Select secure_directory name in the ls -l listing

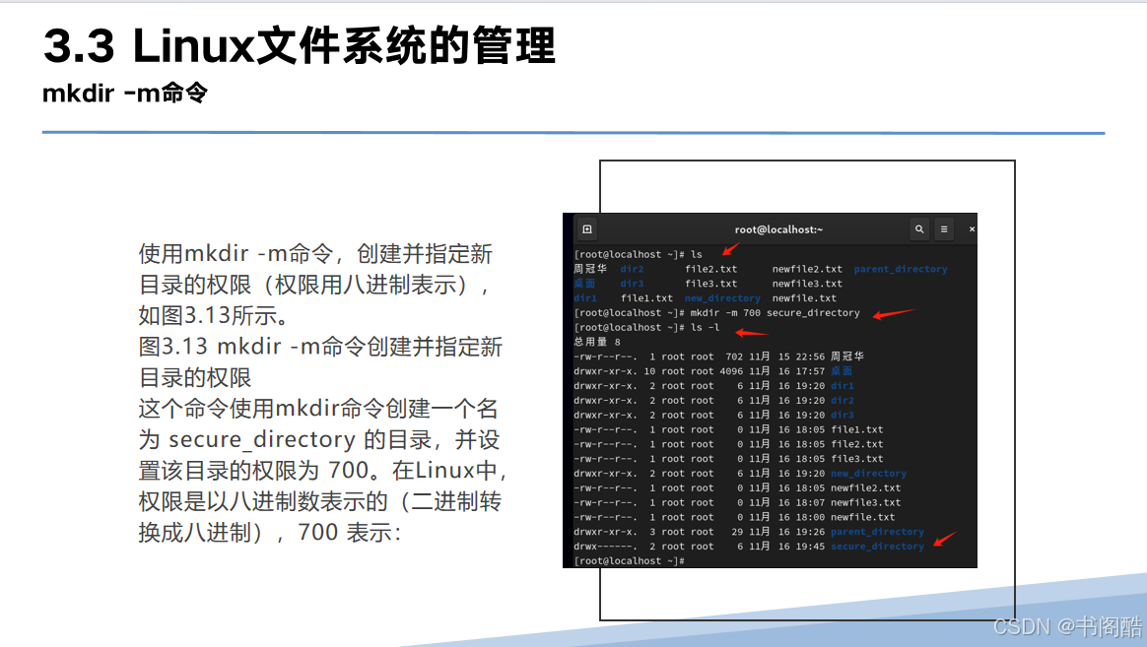tap(877, 547)
